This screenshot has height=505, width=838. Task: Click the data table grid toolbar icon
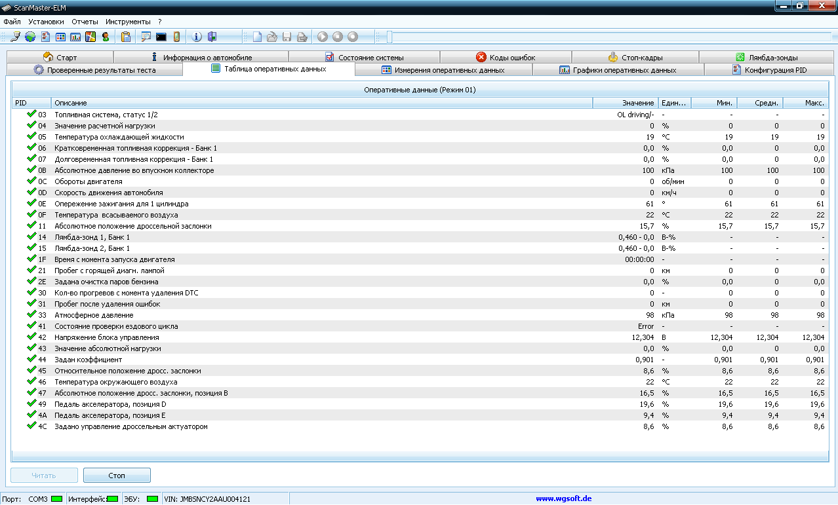(60, 37)
